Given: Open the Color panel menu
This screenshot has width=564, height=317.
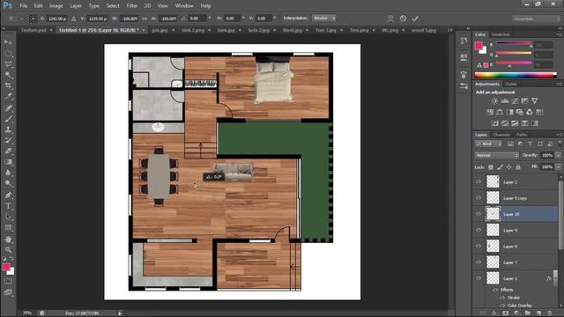Looking at the screenshot, I should pos(559,34).
